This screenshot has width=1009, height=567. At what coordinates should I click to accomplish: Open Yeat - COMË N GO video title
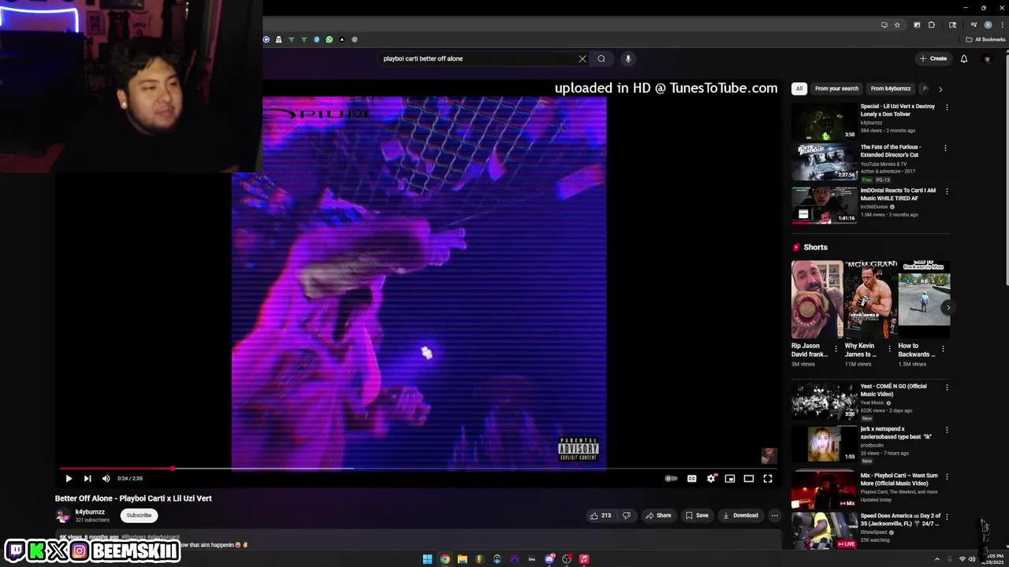(x=894, y=390)
